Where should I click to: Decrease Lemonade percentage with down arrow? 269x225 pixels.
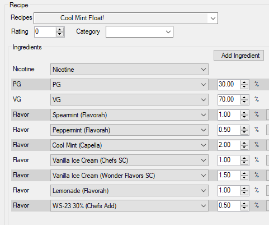click(244, 192)
